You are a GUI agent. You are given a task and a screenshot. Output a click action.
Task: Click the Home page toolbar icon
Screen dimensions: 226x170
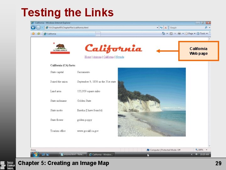point(163,34)
